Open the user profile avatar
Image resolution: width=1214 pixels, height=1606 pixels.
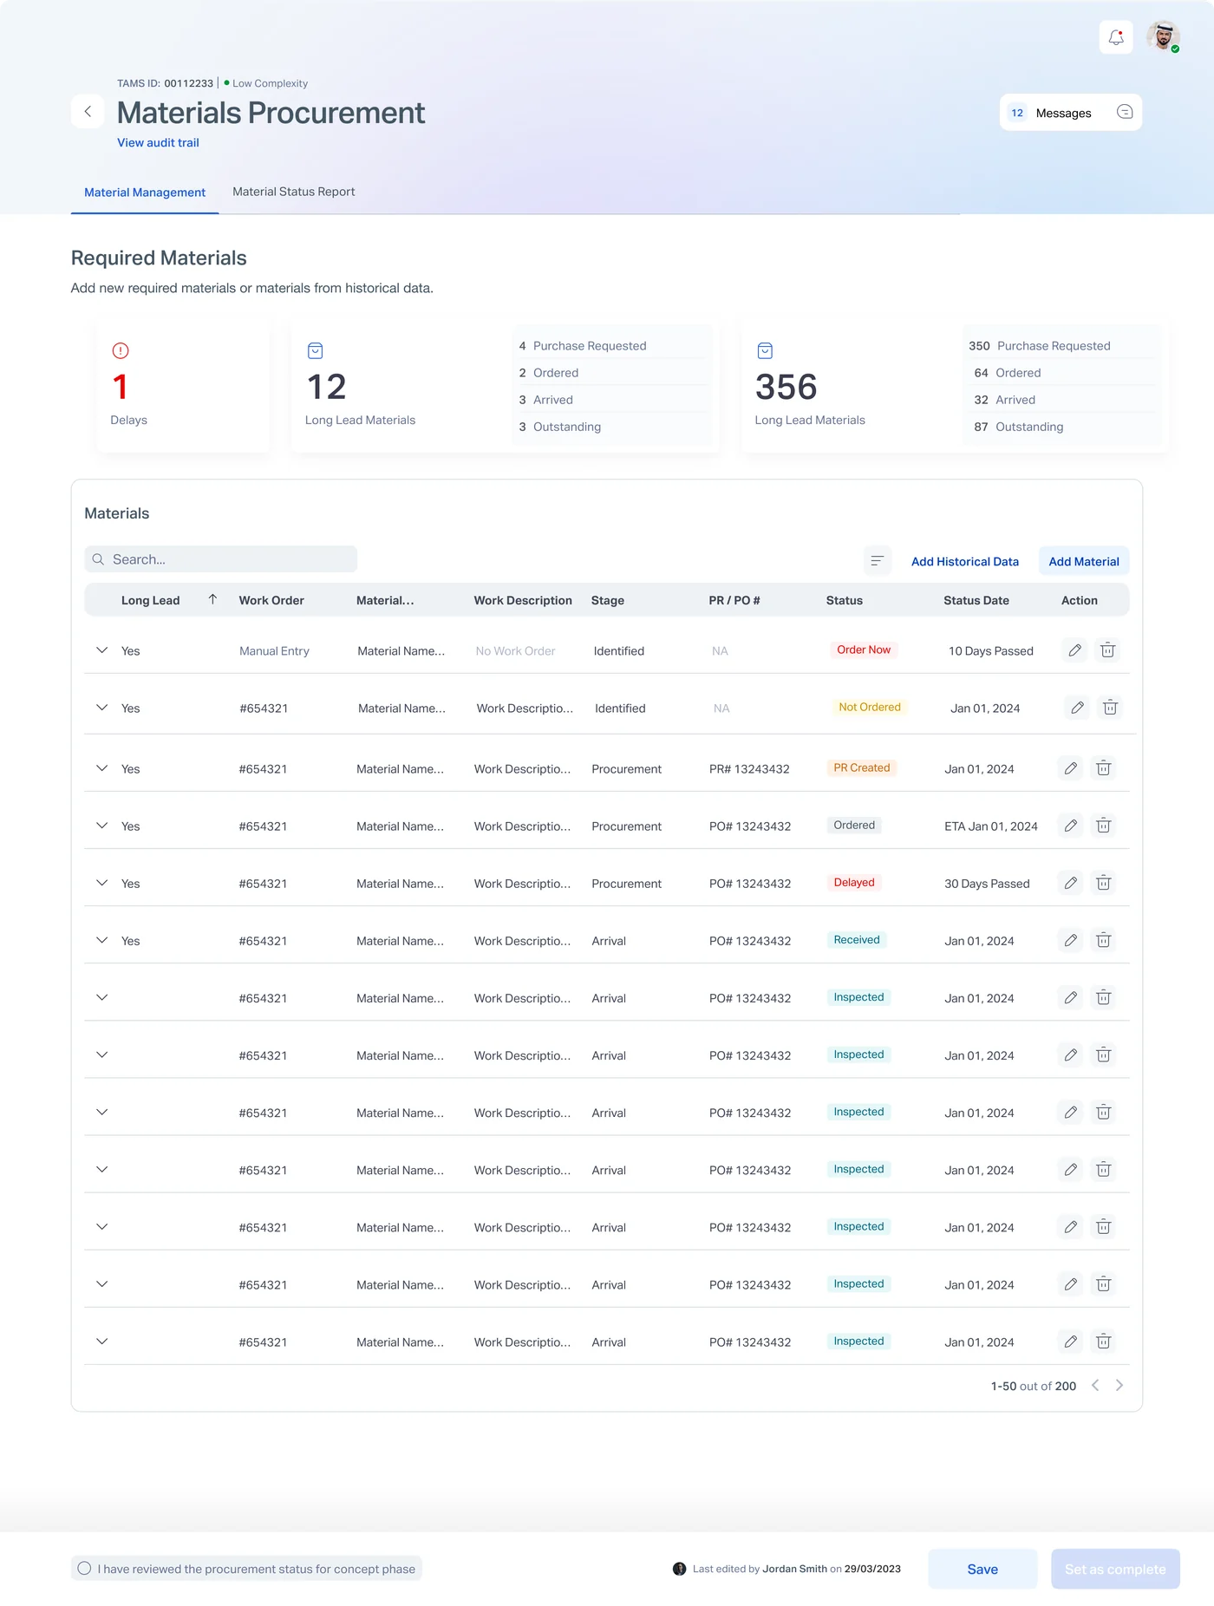tap(1163, 37)
